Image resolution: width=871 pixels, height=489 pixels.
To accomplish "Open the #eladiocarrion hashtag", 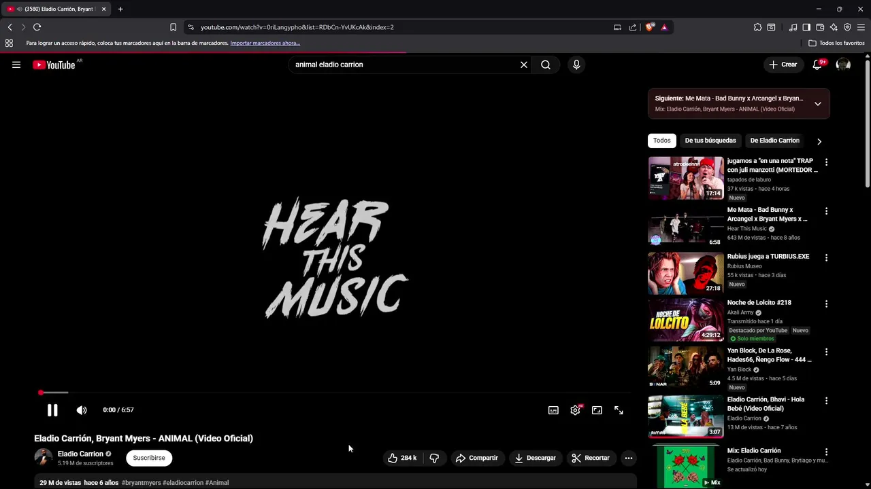I will click(x=183, y=483).
